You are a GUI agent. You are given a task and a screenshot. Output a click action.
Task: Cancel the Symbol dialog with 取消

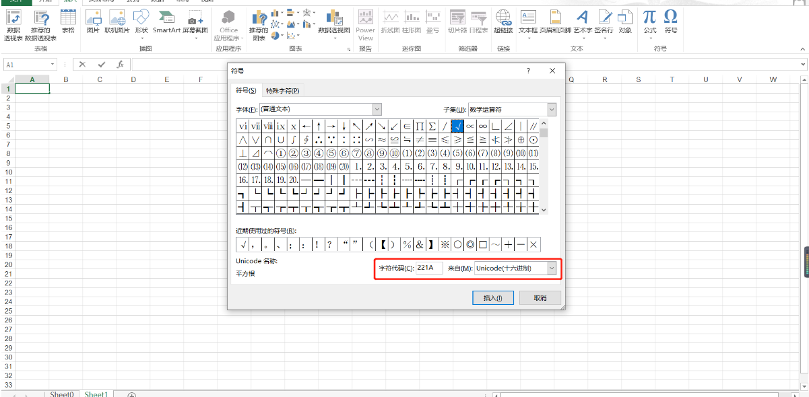(540, 297)
